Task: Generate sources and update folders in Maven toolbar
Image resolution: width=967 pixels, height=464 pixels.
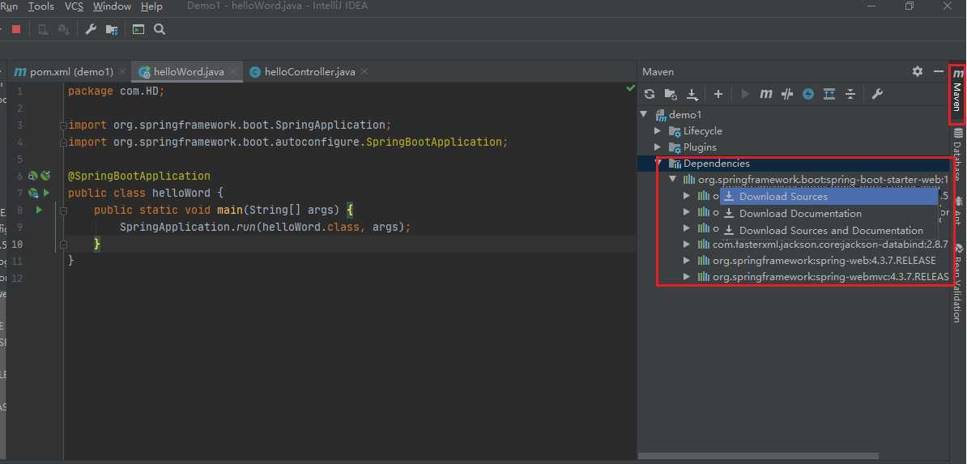Action: coord(671,94)
